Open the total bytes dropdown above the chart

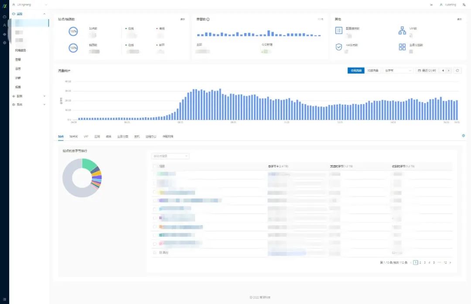(397, 70)
